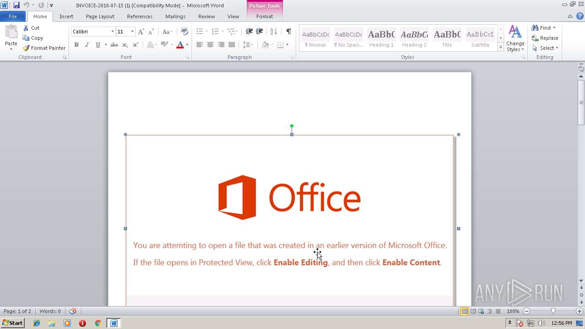
Task: Open font color picker arrow
Action: click(x=187, y=45)
